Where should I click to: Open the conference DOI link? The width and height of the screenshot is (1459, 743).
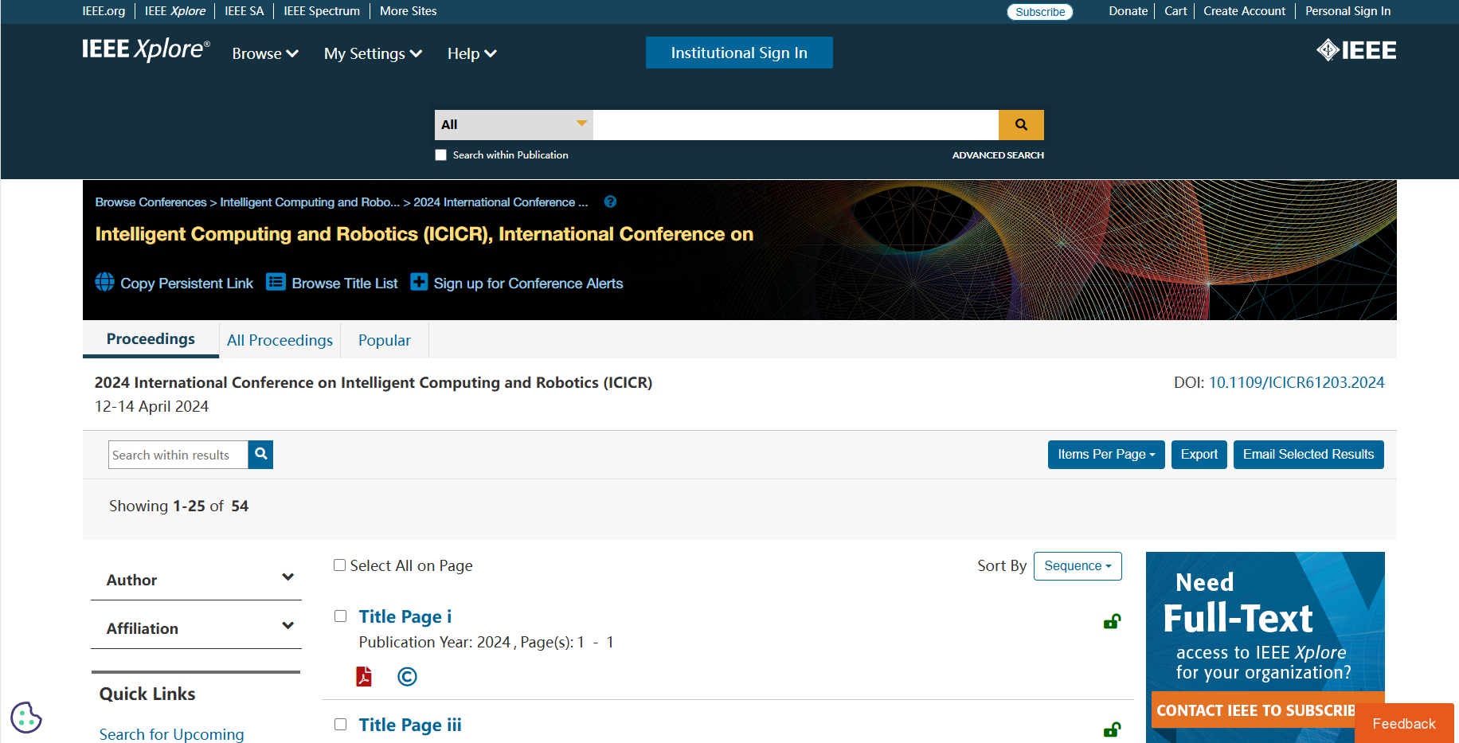pos(1296,383)
